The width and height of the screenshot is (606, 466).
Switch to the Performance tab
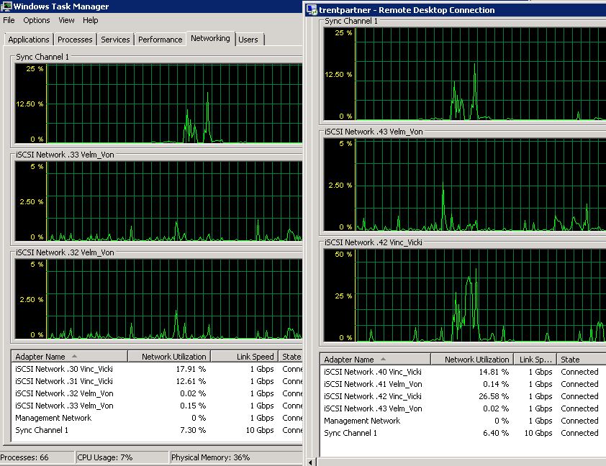160,40
